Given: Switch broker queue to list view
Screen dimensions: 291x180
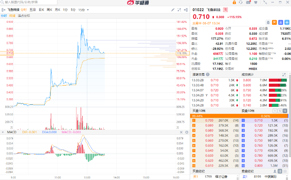Looking at the screenshot, I should 280,171.
